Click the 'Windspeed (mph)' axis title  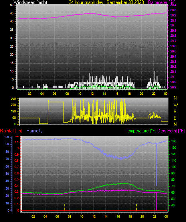click(x=30, y=2)
